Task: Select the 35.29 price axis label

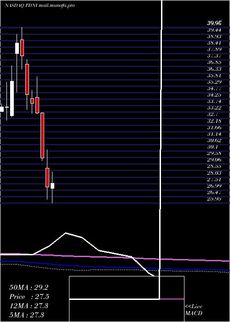Action: pyautogui.click(x=214, y=82)
